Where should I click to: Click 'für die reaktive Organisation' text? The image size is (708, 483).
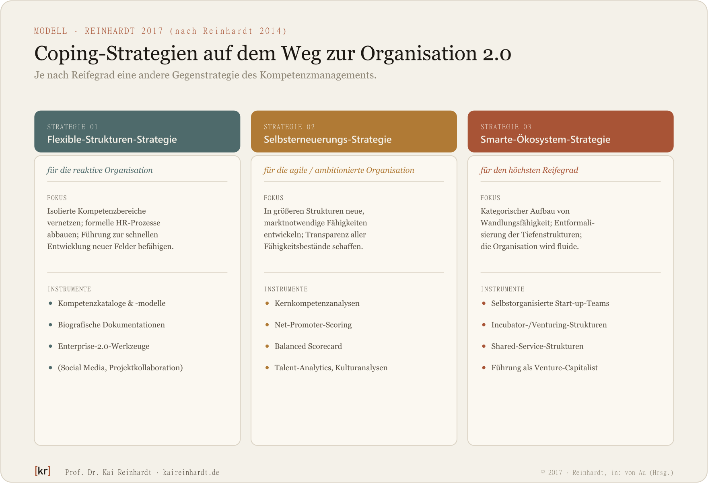[100, 170]
